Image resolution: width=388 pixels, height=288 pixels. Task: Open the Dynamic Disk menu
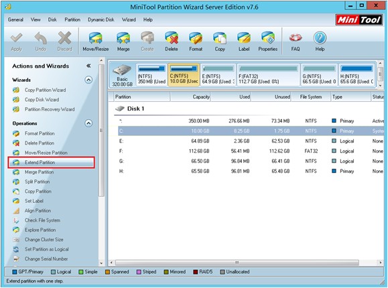(x=101, y=19)
